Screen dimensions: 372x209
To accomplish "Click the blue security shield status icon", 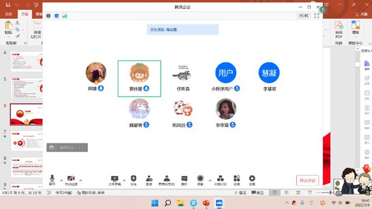I will [56, 16].
